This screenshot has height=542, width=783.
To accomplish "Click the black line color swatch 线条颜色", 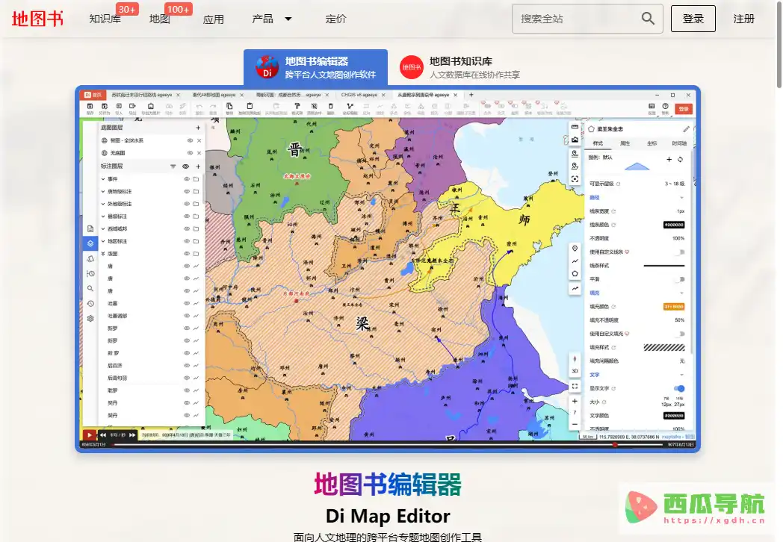I will pos(674,225).
